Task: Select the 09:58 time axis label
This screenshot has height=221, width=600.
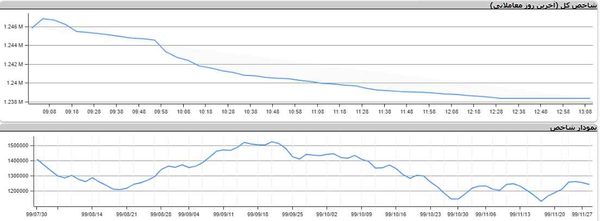Action: point(161,111)
